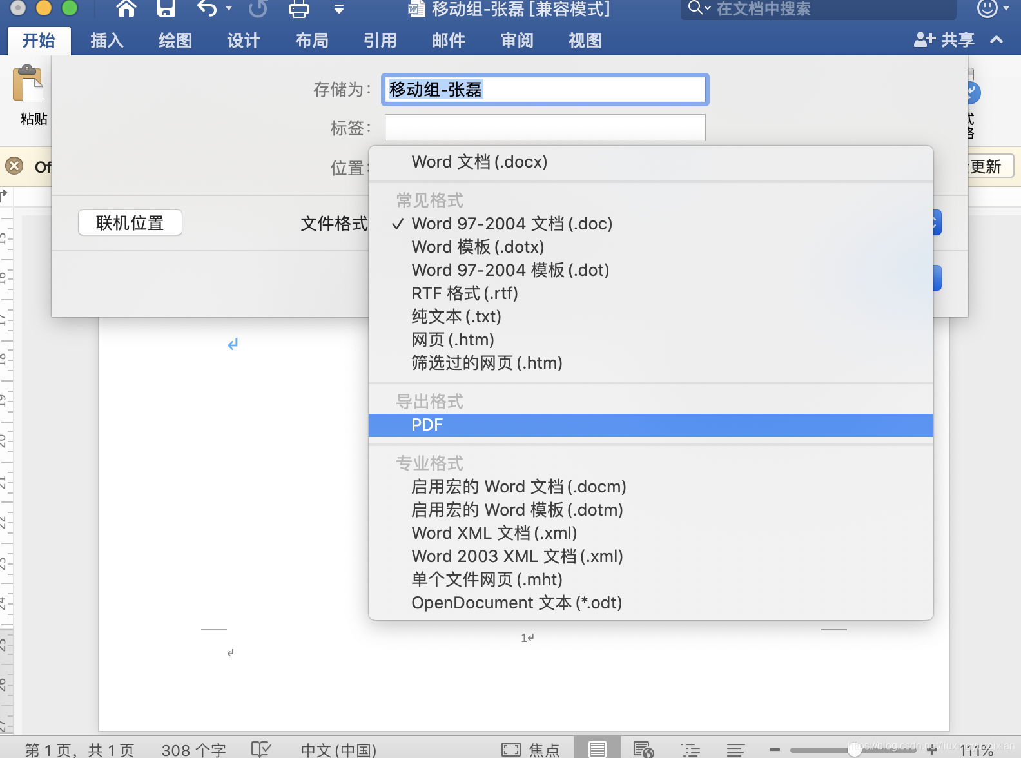Viewport: 1021px width, 758px height.
Task: Open the Undo history dropdown arrow
Action: point(229,9)
